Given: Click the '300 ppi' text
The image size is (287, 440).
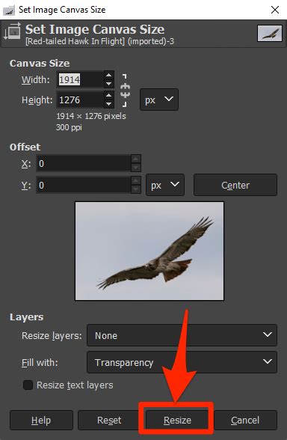Looking at the screenshot, I should (69, 127).
